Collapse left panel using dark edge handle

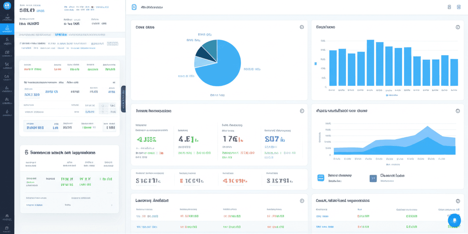click(123, 99)
